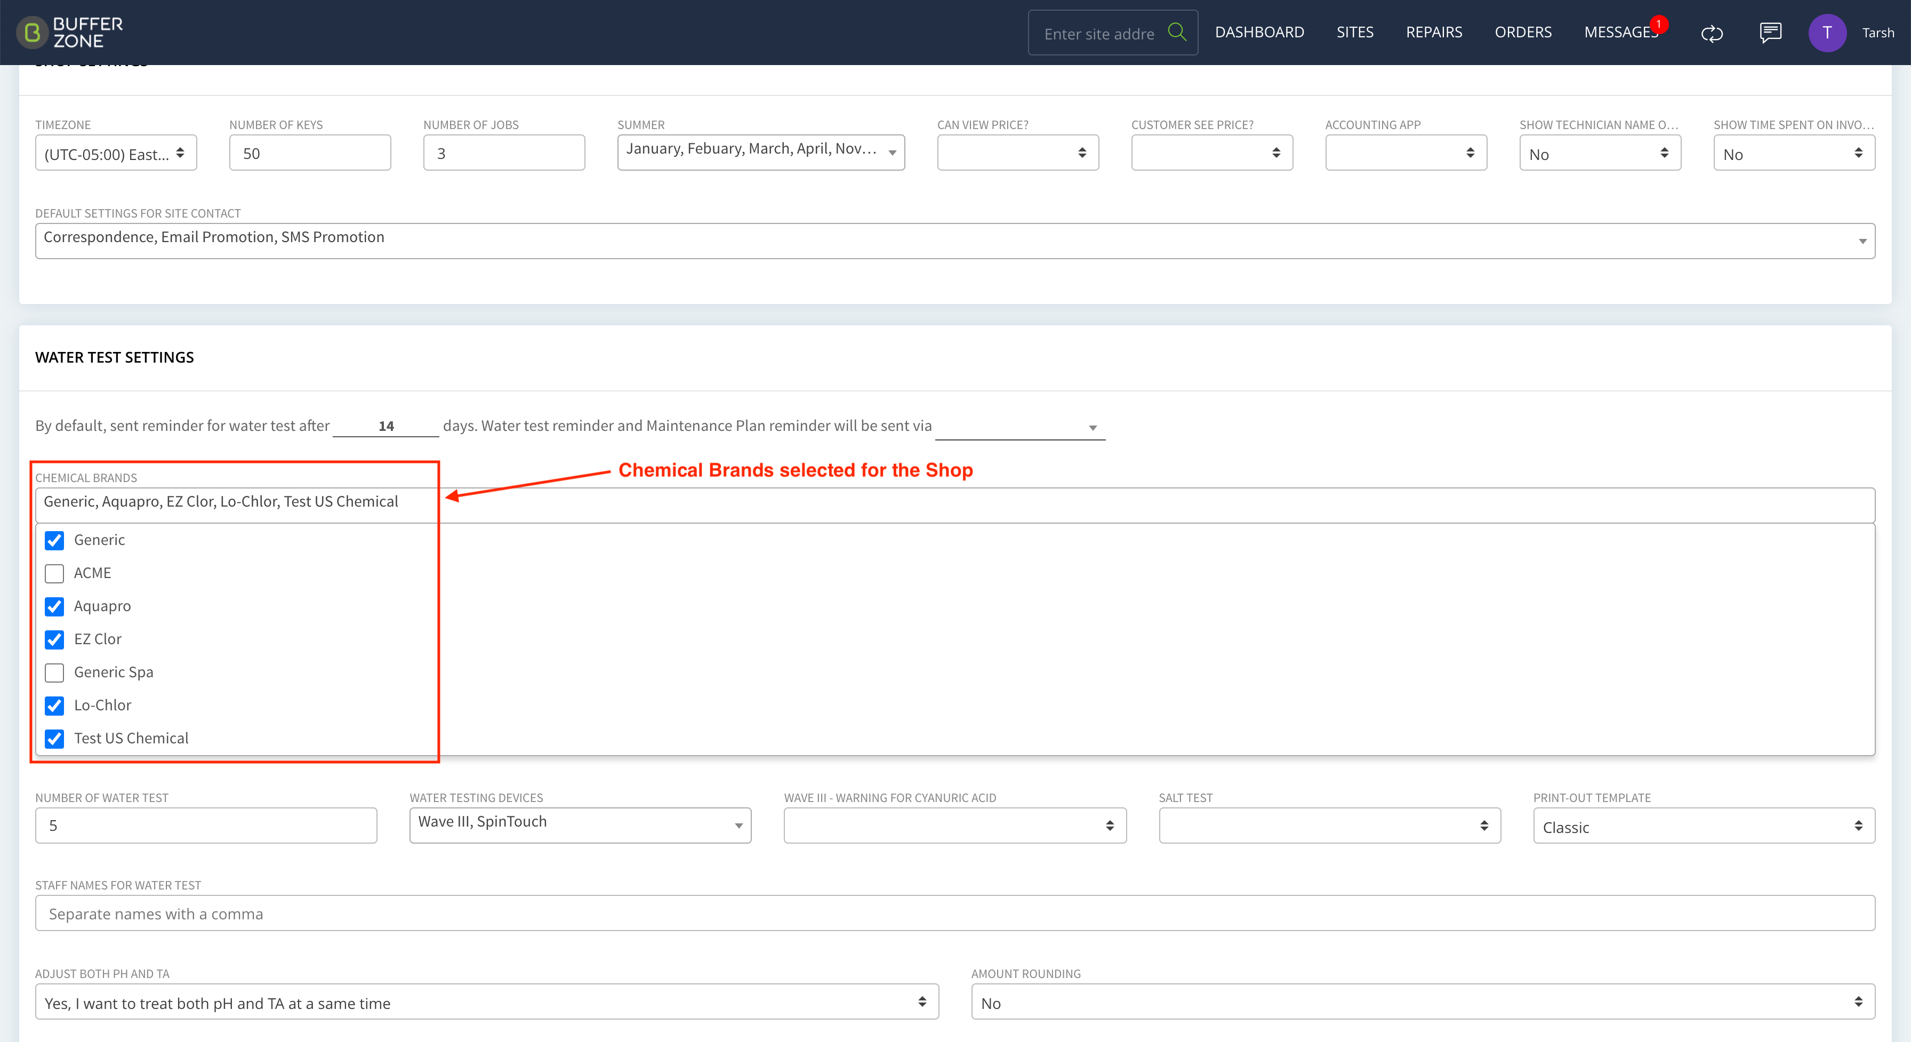Open the chat bubble icon
This screenshot has width=1911, height=1042.
(1770, 33)
